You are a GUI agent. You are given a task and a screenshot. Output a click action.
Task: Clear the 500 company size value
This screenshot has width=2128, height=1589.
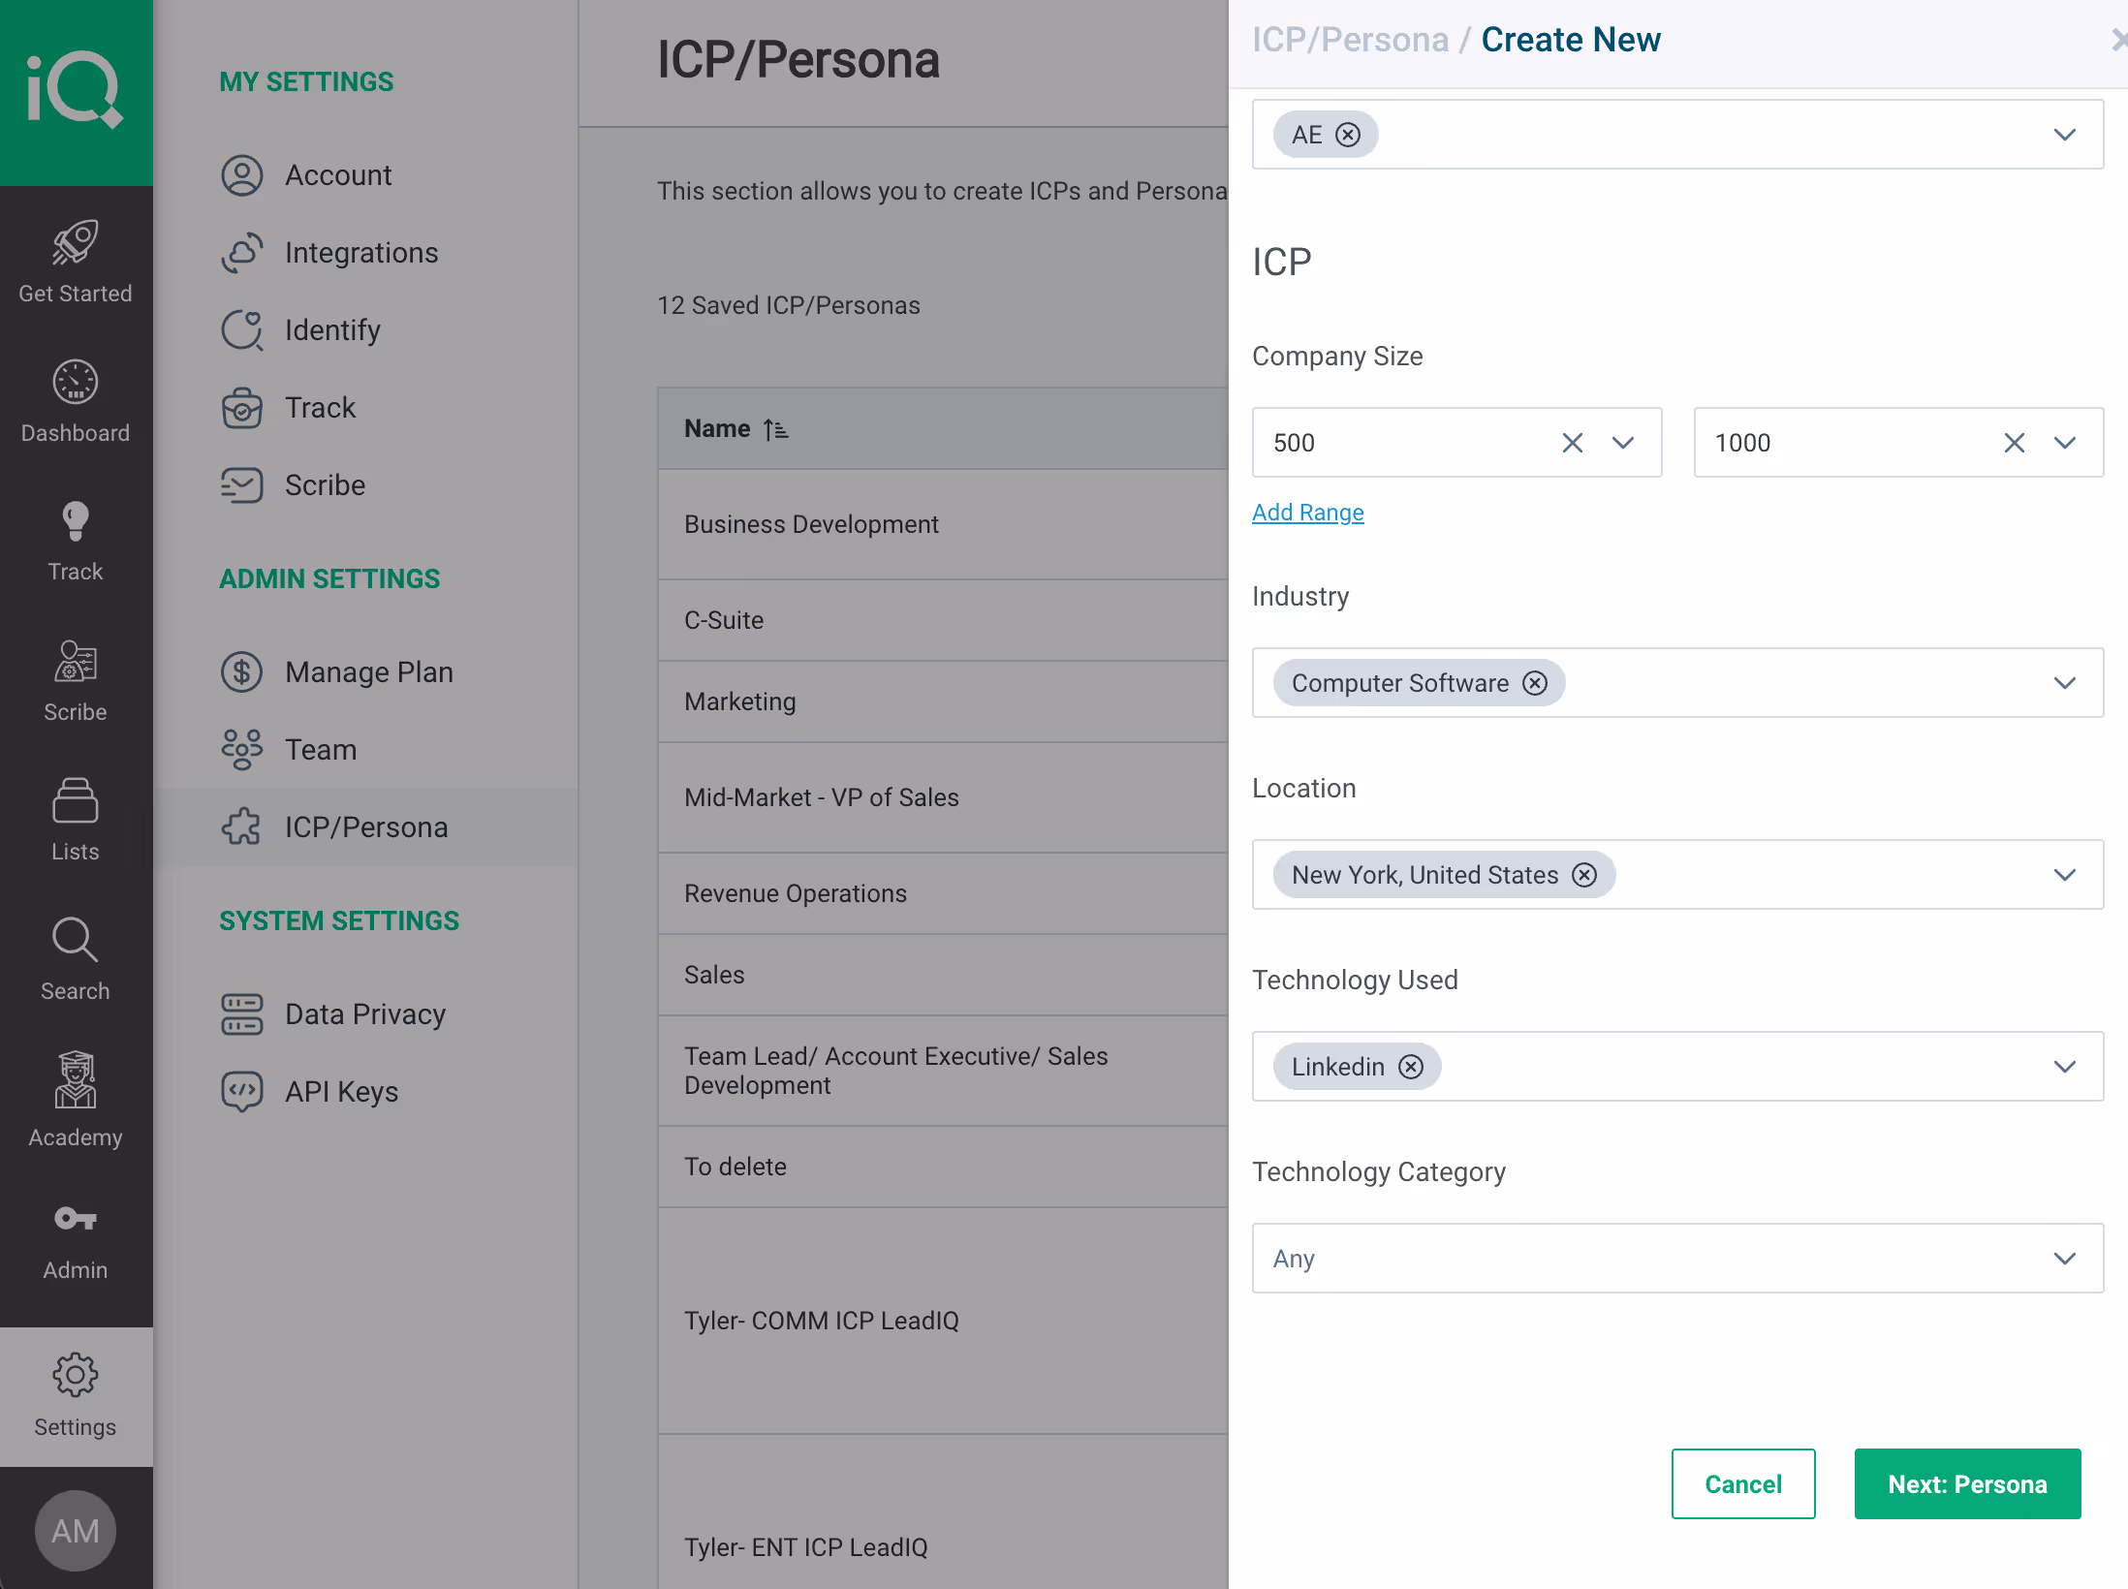(1572, 443)
